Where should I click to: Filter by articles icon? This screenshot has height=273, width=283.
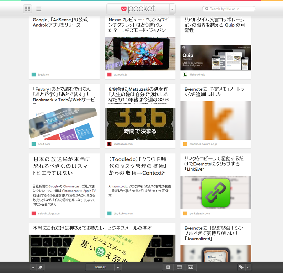tap(168, 267)
